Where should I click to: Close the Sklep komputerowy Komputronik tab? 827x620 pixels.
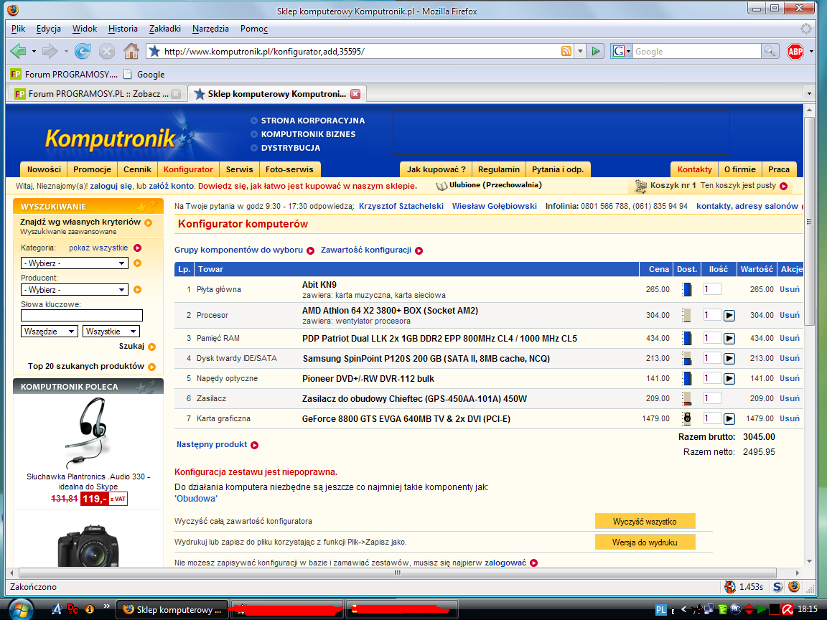355,94
